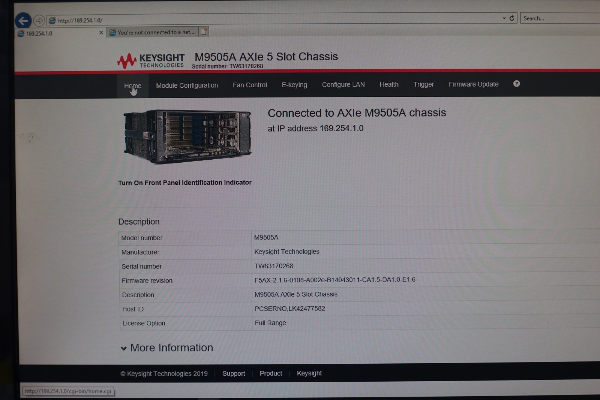Click the header 'Serial number: TW63170268' text
600x400 pixels.
(227, 66)
